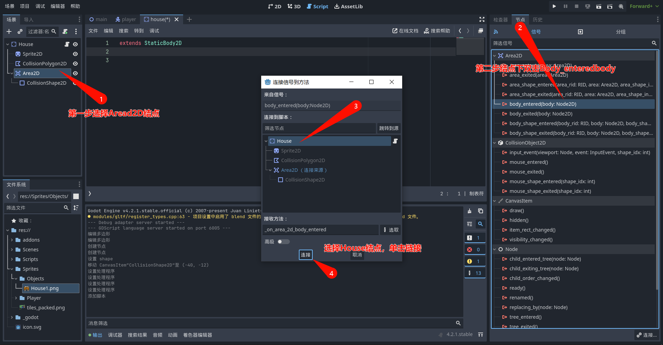663x345 pixels.
Task: Click the attach script icon in scene dock
Action: click(65, 31)
